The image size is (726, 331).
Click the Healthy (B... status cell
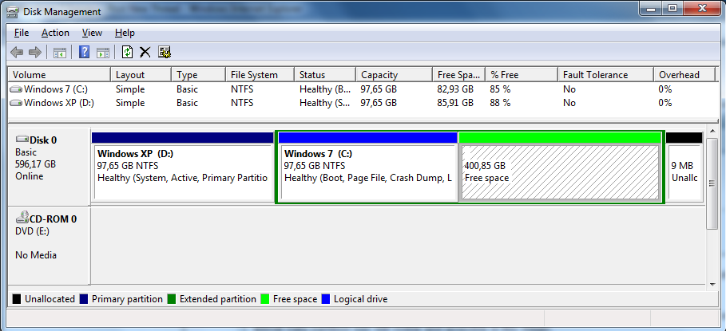[x=324, y=89]
